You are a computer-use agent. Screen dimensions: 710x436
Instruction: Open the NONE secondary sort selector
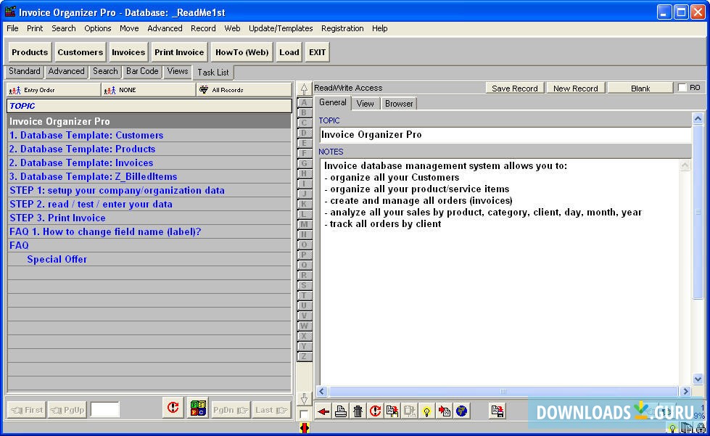click(x=149, y=90)
